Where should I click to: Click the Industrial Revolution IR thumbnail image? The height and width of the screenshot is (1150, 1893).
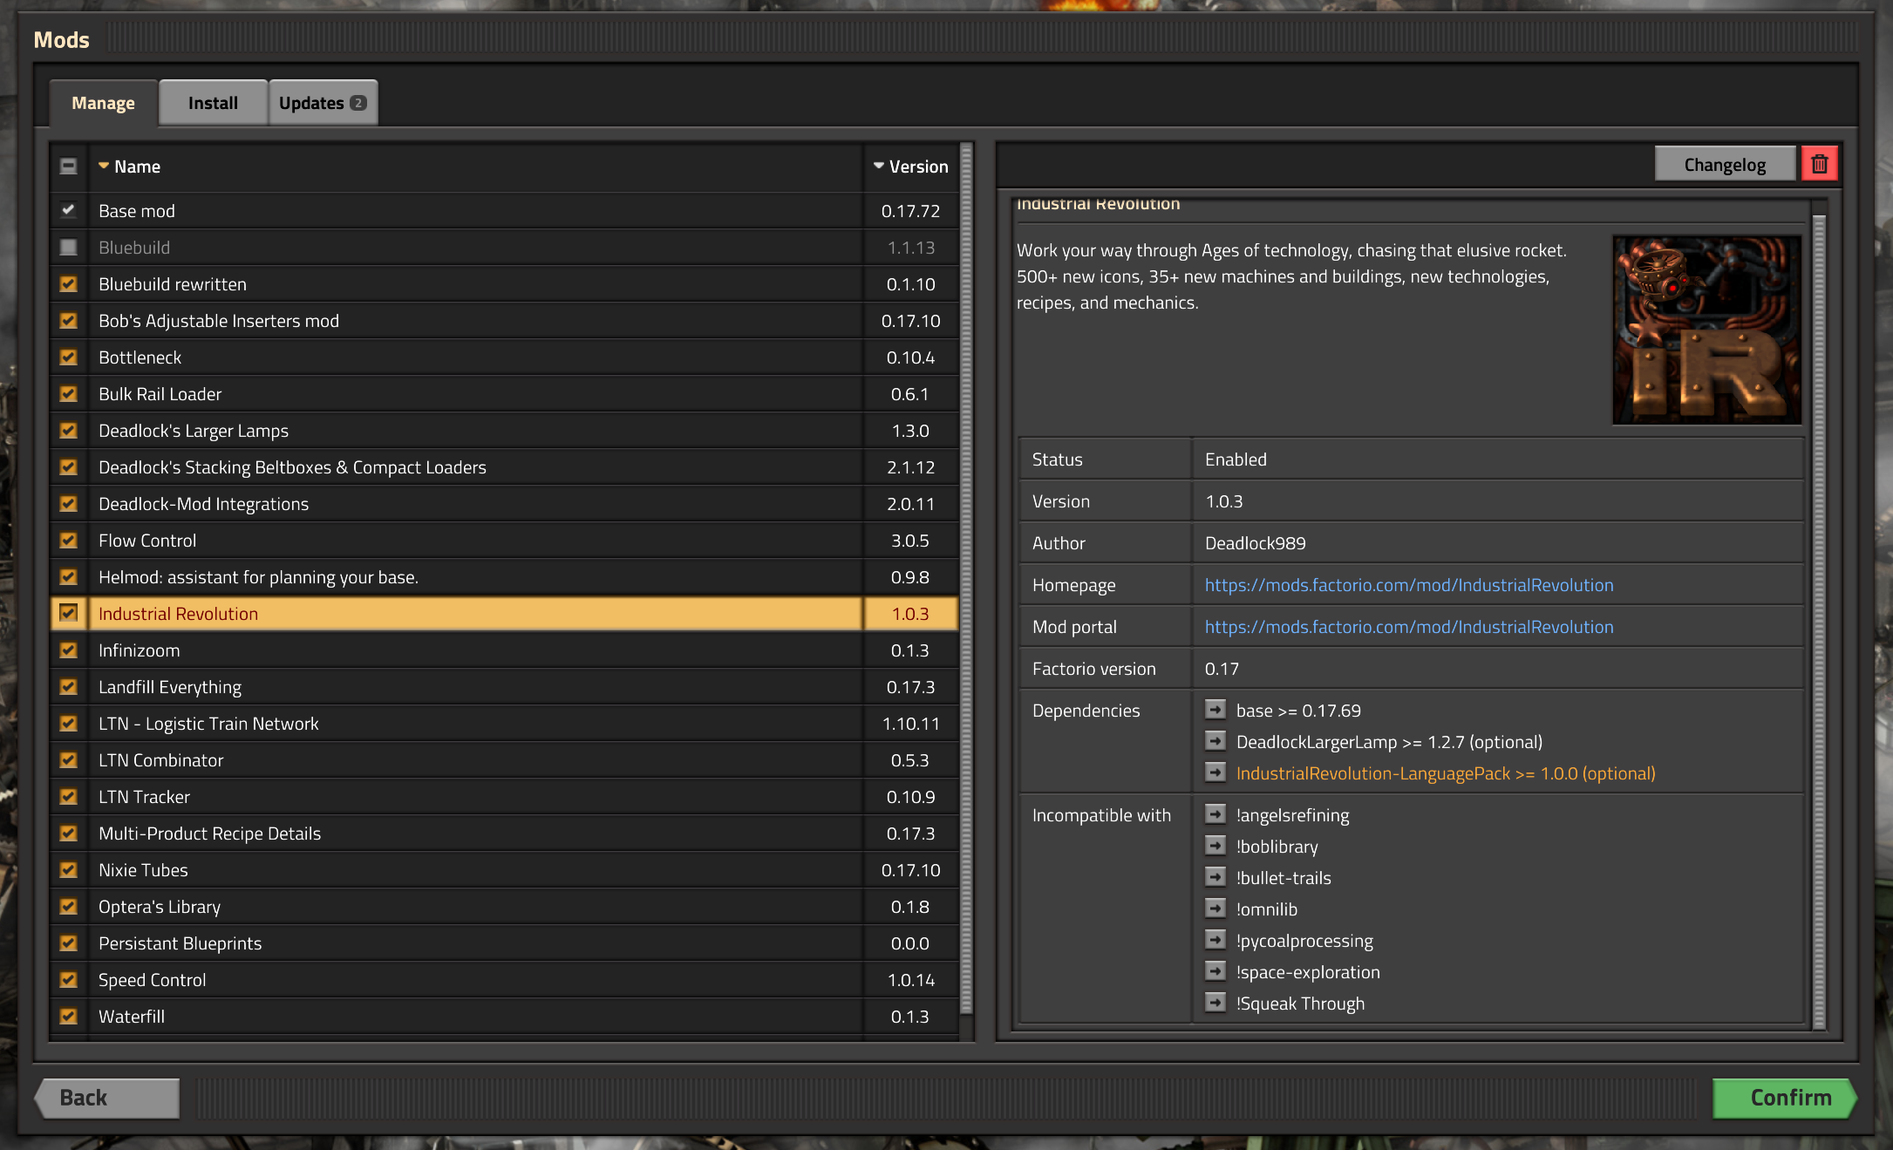click(x=1707, y=330)
